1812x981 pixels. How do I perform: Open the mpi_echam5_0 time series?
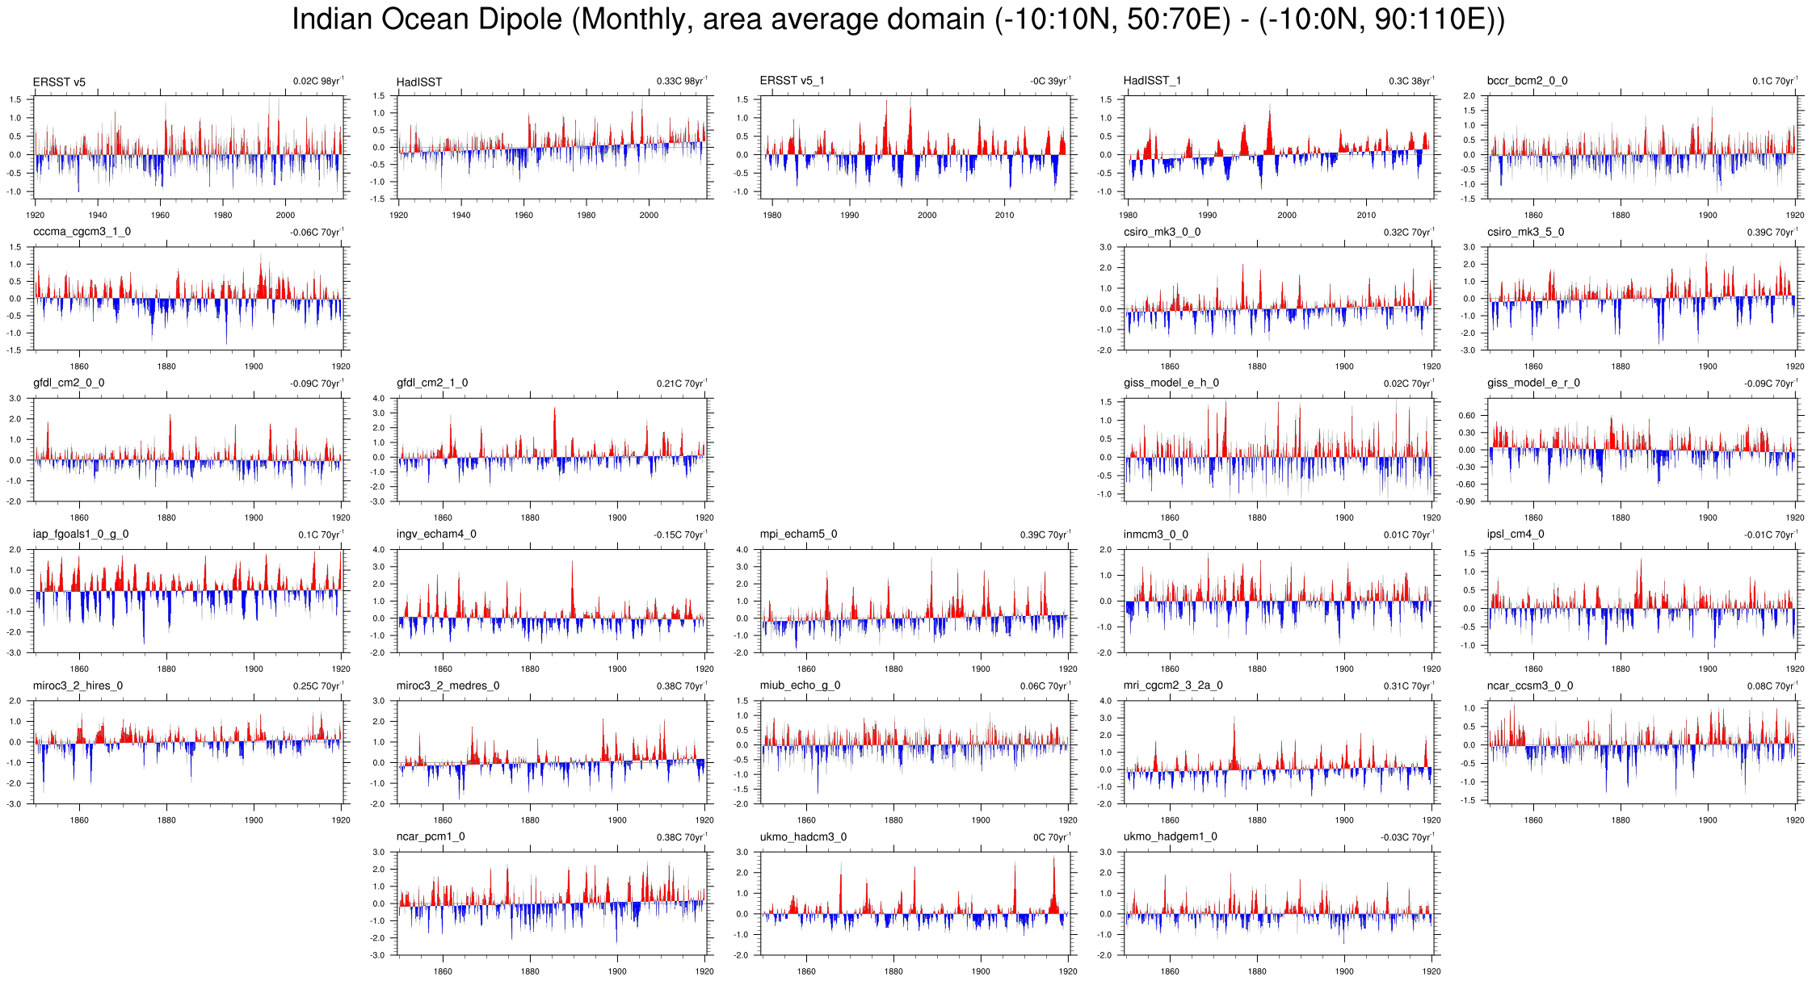[x=915, y=600]
